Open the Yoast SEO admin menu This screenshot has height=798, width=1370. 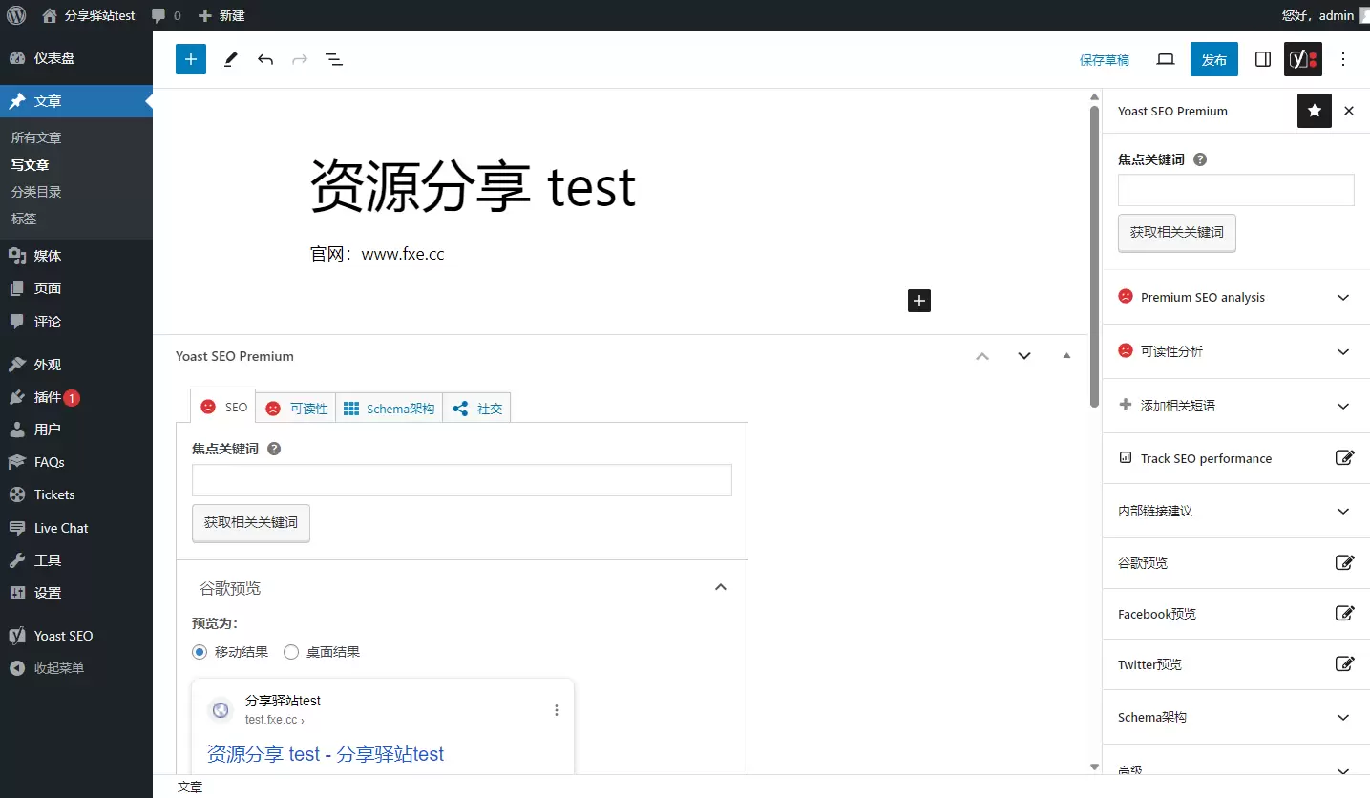point(76,636)
